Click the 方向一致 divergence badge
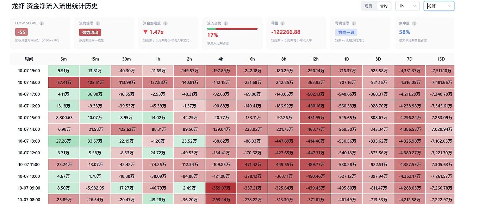 (x=346, y=32)
